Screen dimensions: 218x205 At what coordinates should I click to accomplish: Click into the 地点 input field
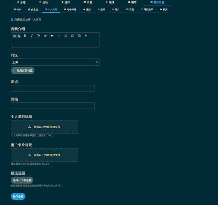tap(53, 88)
